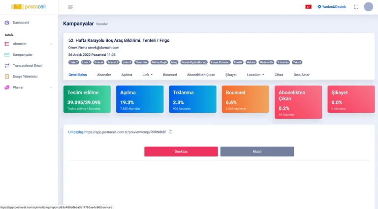
Task: Open the Link dropdown tab
Action: pos(147,75)
